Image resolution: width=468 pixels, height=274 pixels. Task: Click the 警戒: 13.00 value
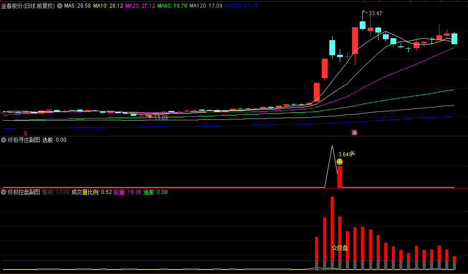56,192
